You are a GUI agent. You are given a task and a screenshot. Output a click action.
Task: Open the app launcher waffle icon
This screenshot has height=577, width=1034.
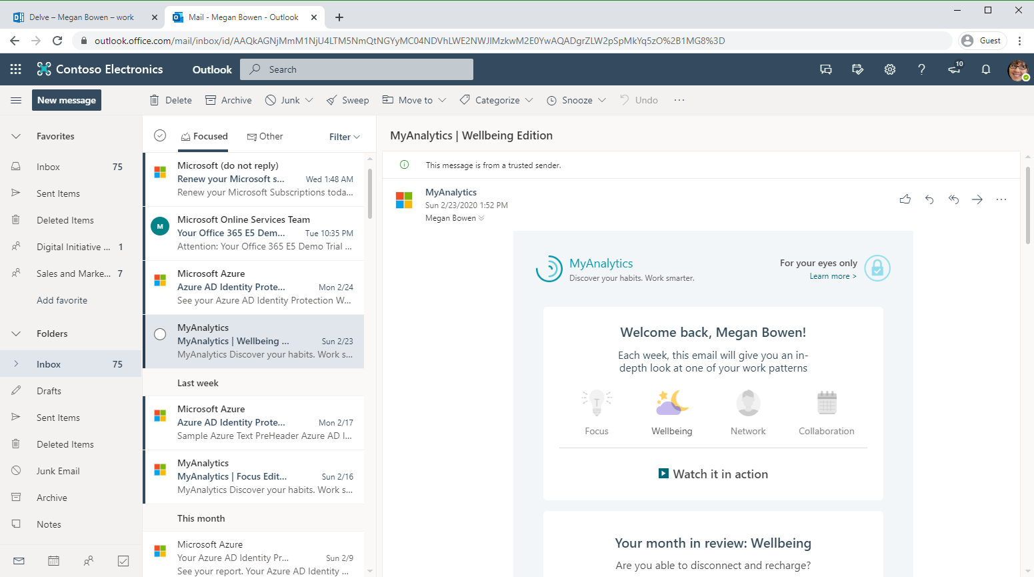tap(16, 69)
